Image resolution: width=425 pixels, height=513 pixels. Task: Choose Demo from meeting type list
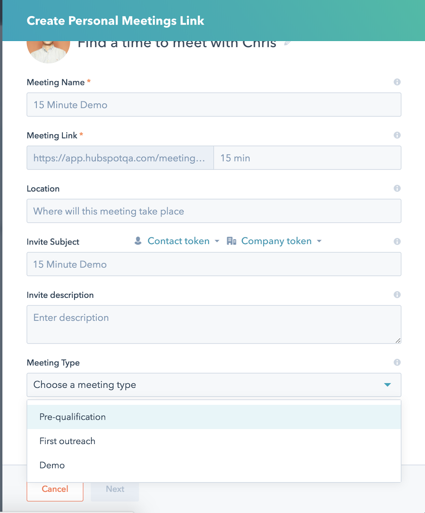214,465
